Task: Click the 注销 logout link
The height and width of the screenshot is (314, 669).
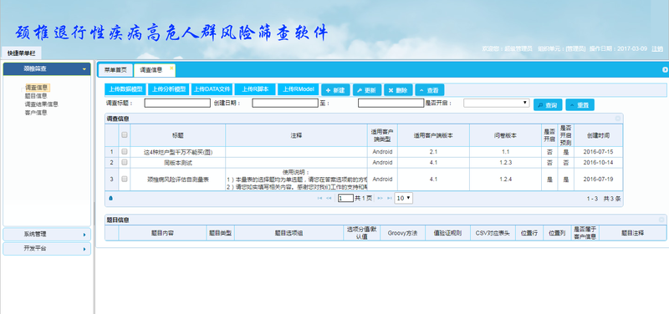Action: pyautogui.click(x=657, y=48)
